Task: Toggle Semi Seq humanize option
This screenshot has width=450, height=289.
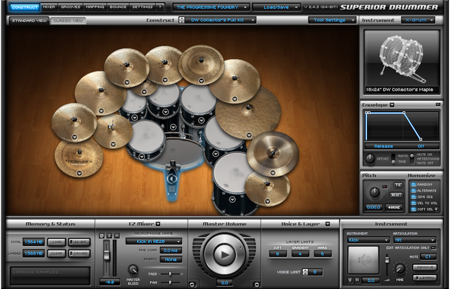Action: pos(413,197)
